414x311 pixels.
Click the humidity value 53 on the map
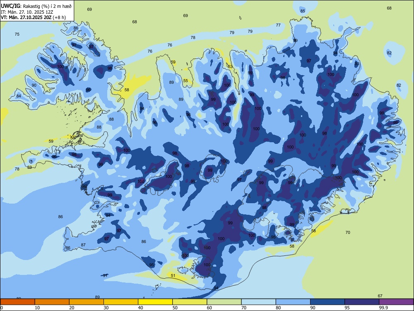(231, 66)
